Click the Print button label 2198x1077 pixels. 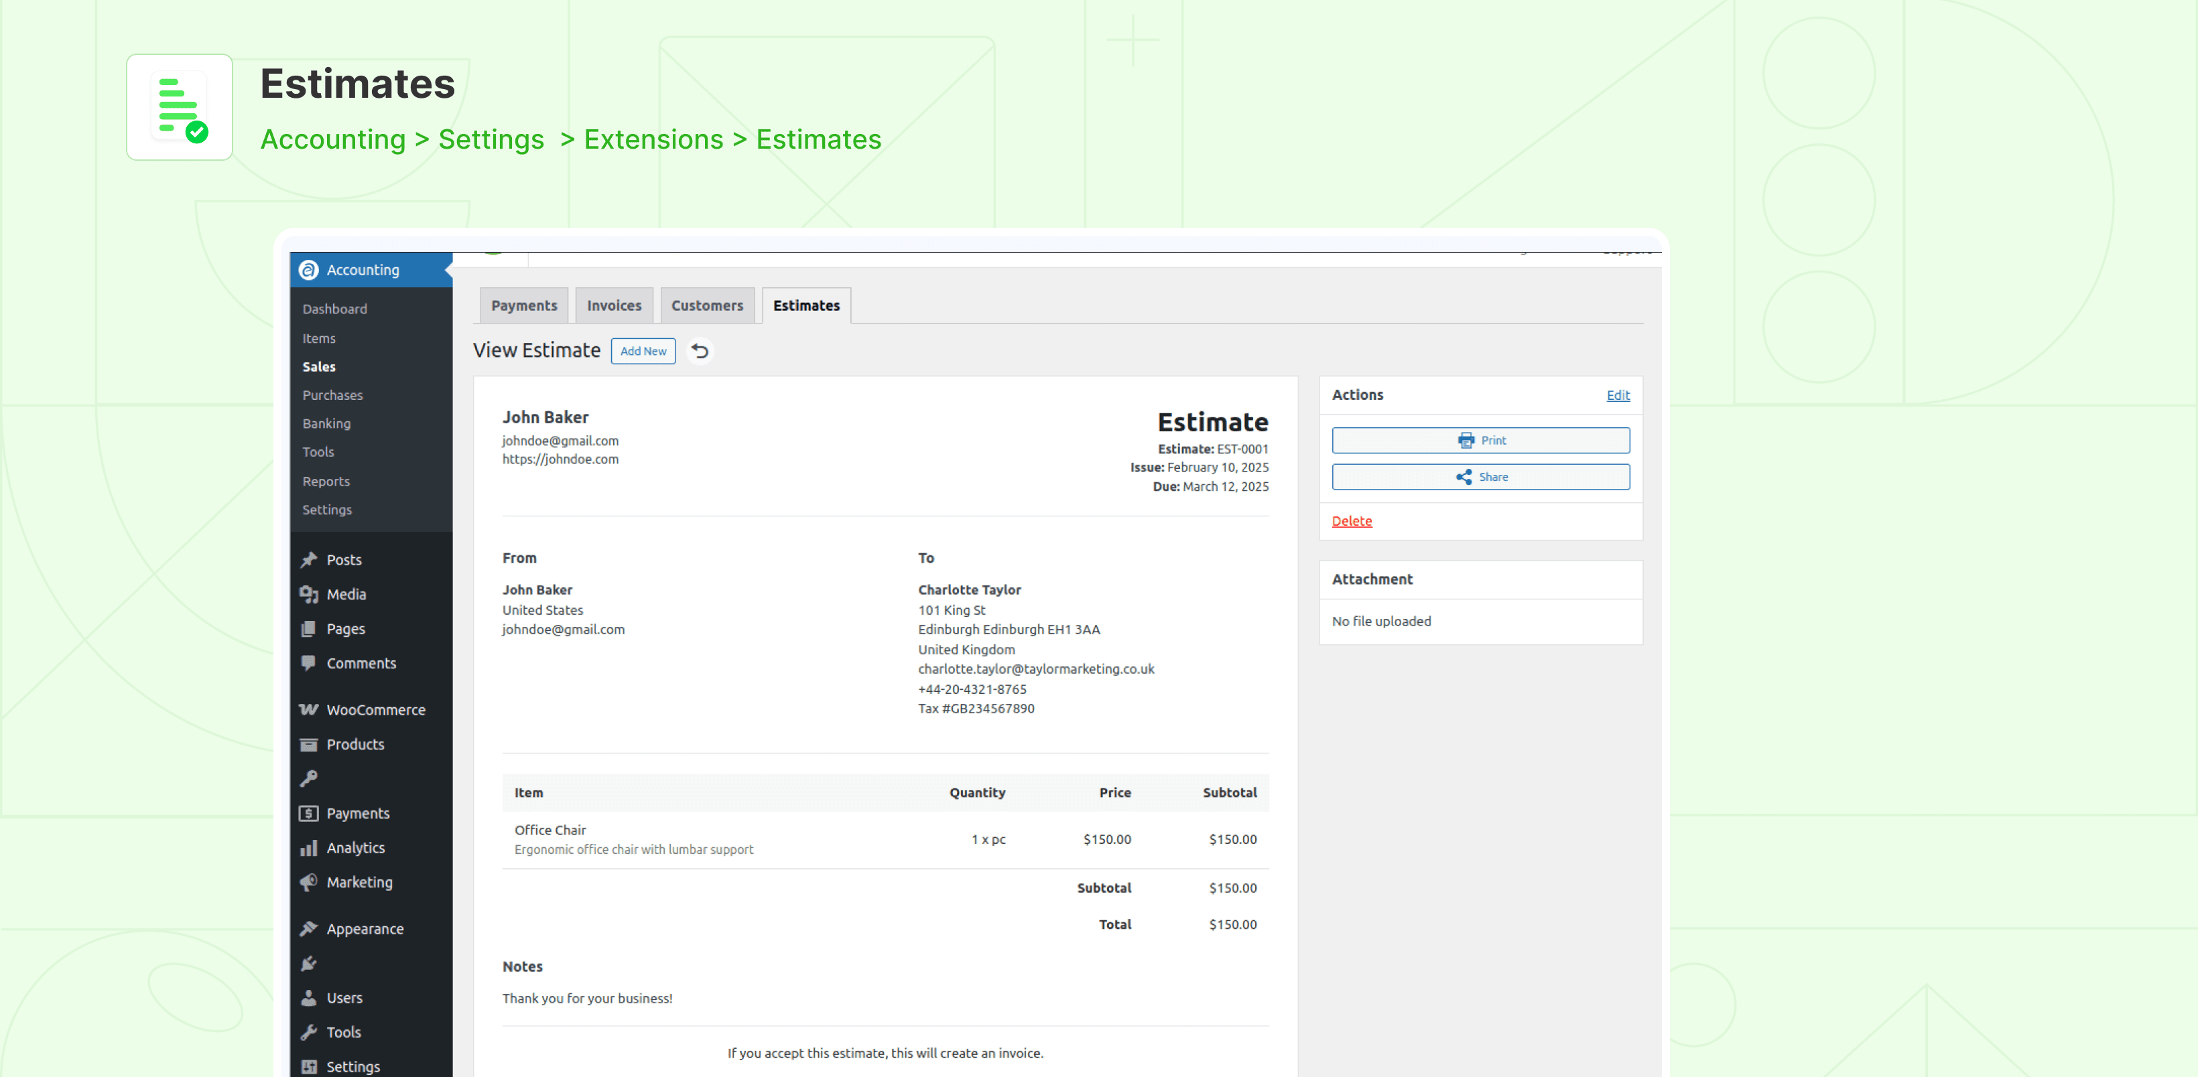pyautogui.click(x=1493, y=440)
